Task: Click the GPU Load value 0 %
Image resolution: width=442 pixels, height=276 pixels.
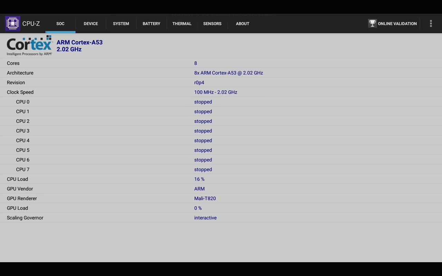Action: [x=198, y=208]
